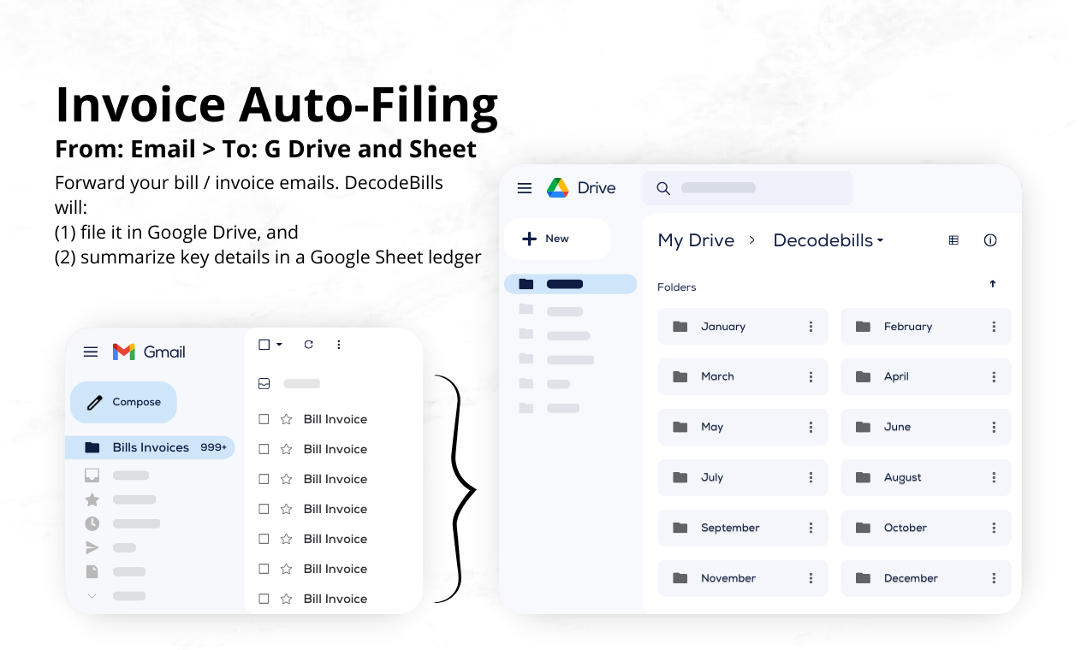Show Drive details info panel
1087x650 pixels.
(990, 240)
